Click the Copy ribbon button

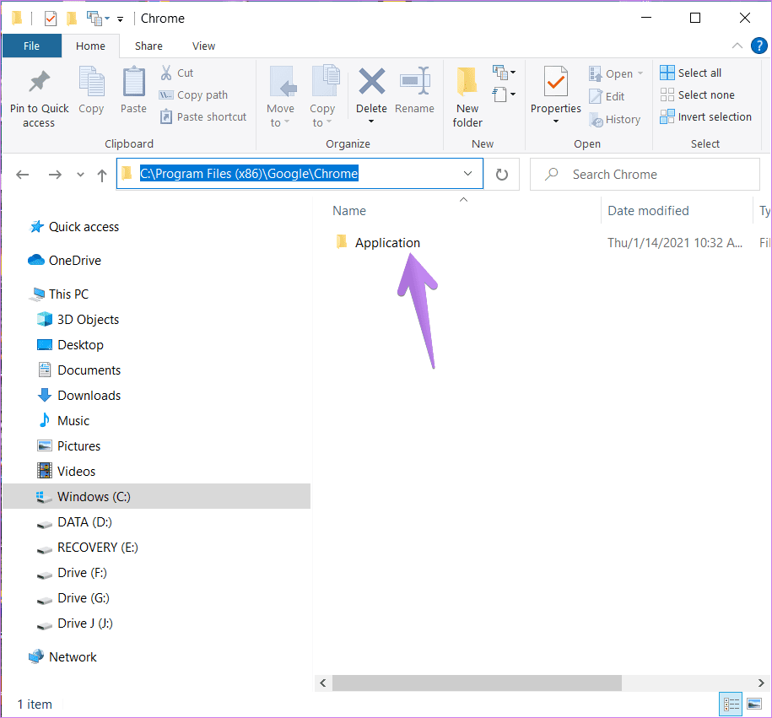tap(92, 90)
